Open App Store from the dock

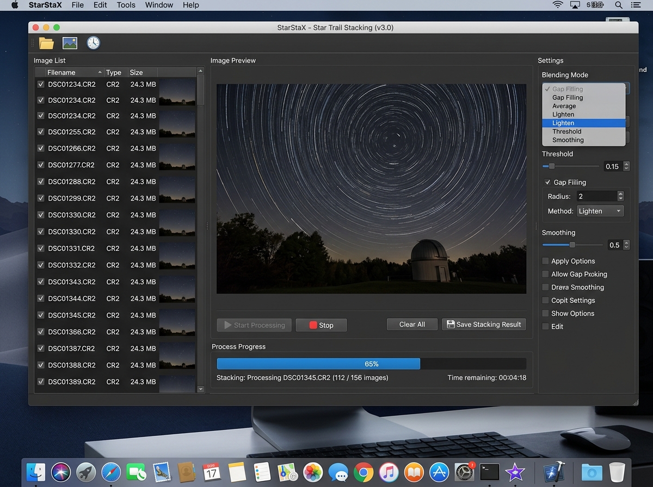click(439, 471)
